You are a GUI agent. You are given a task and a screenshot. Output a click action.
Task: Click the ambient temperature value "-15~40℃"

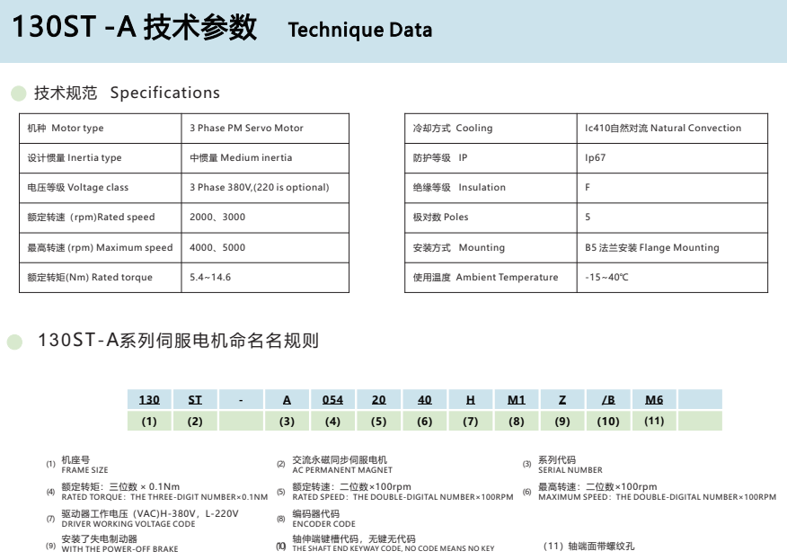[606, 278]
